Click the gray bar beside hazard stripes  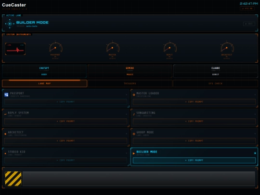139,179
